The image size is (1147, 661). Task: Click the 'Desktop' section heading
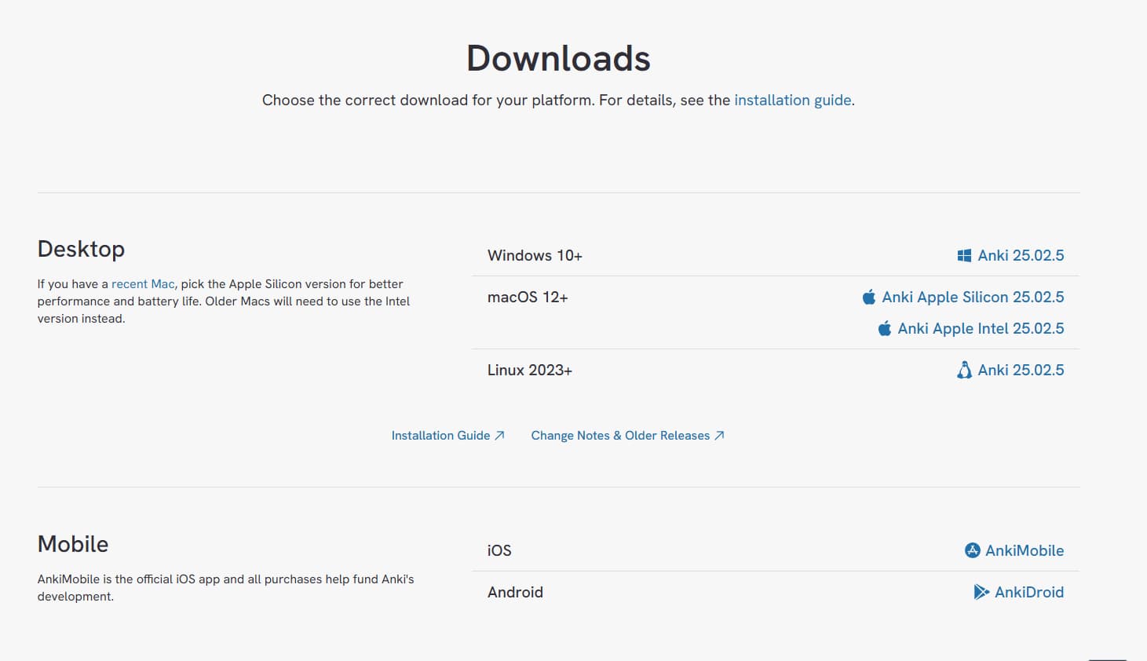pos(81,249)
